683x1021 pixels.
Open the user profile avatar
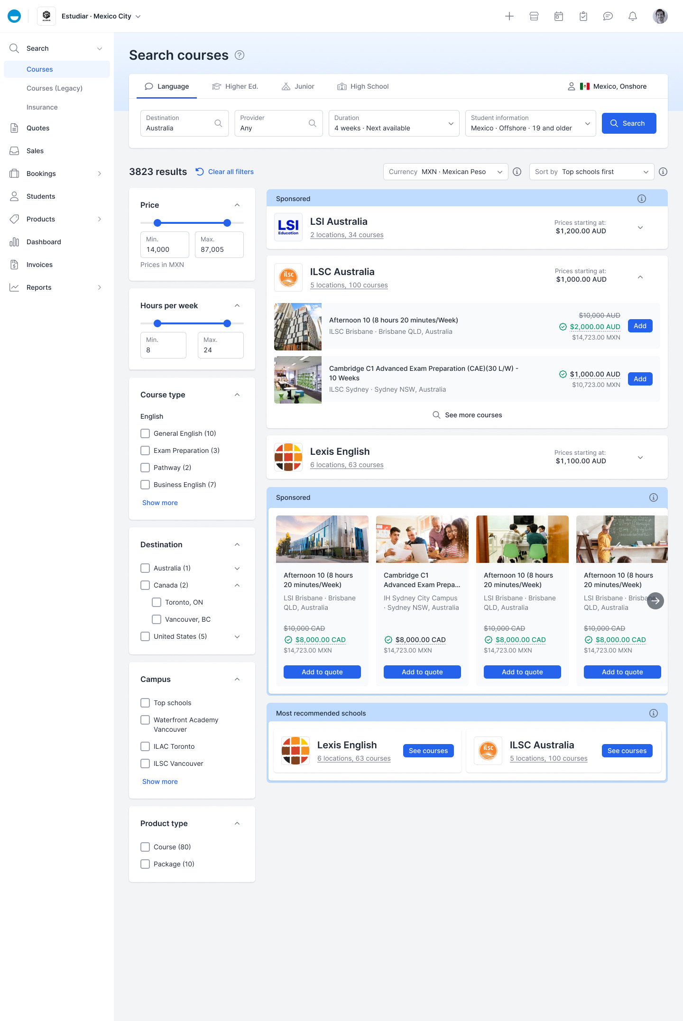tap(660, 16)
